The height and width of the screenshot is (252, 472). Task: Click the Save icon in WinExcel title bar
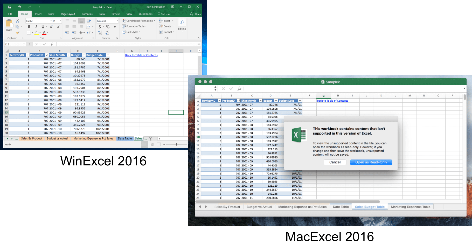pyautogui.click(x=10, y=7)
